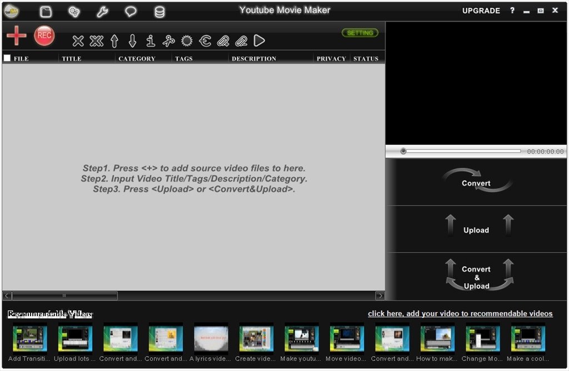The image size is (569, 371).
Task: Show file information with the i icon
Action: [151, 41]
